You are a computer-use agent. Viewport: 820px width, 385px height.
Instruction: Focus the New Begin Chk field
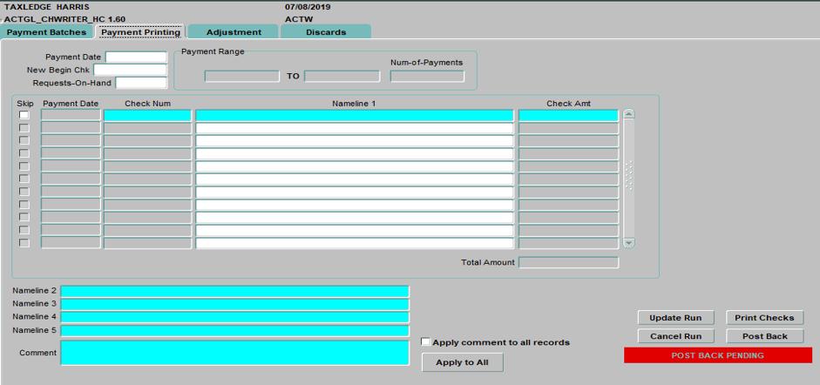click(x=129, y=71)
